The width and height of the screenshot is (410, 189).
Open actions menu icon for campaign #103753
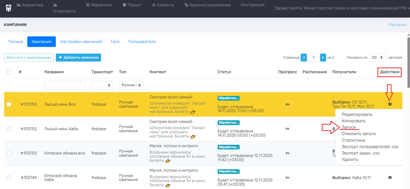(x=390, y=104)
